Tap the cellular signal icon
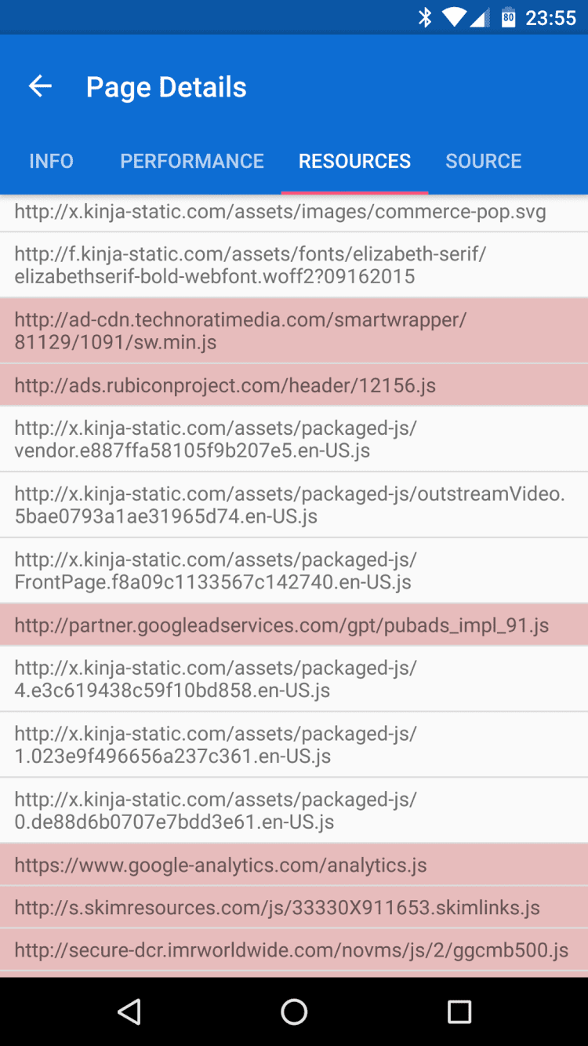The image size is (588, 1046). (x=480, y=17)
